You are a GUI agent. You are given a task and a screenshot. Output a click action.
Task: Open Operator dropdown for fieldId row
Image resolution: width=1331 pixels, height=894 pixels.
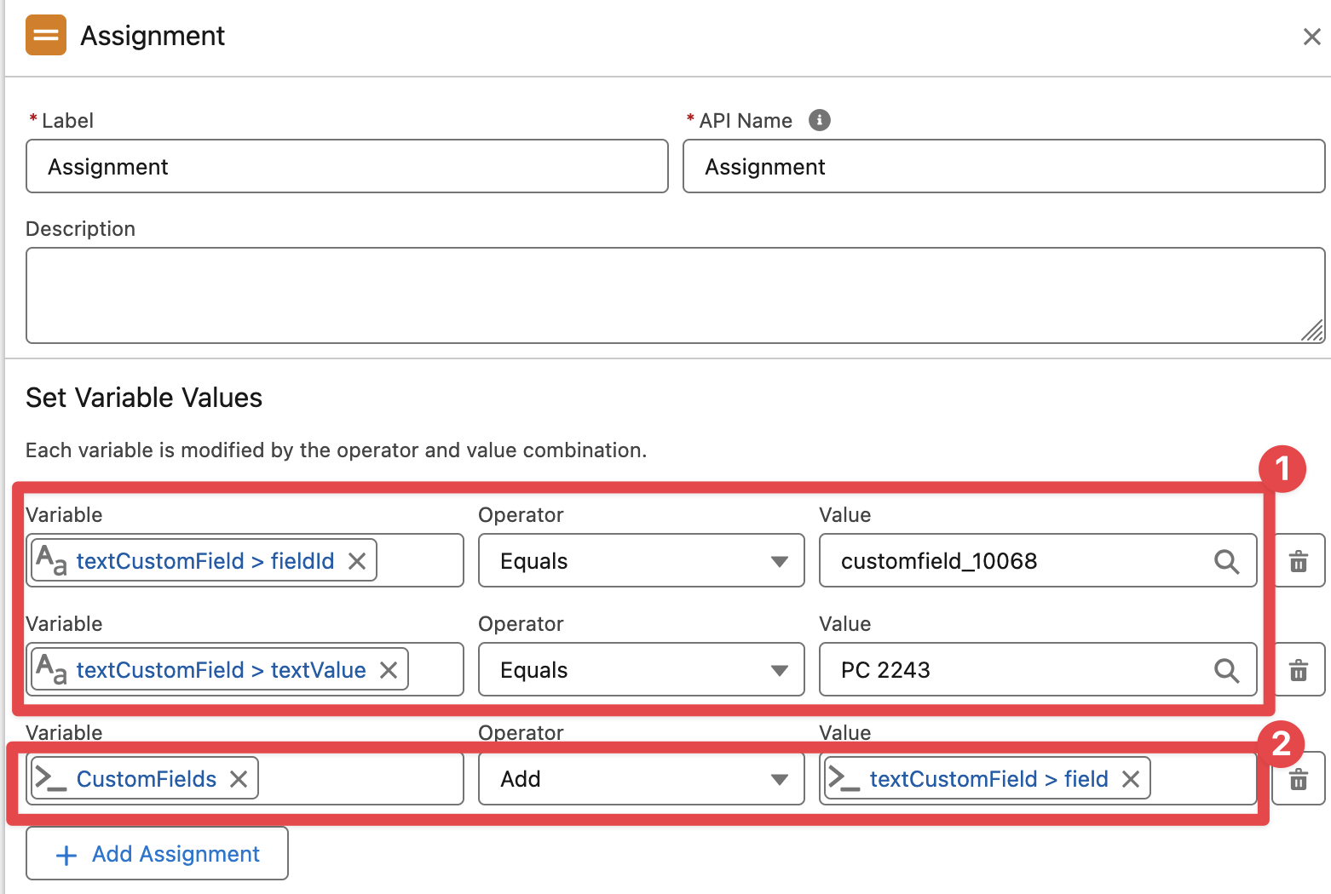click(641, 561)
